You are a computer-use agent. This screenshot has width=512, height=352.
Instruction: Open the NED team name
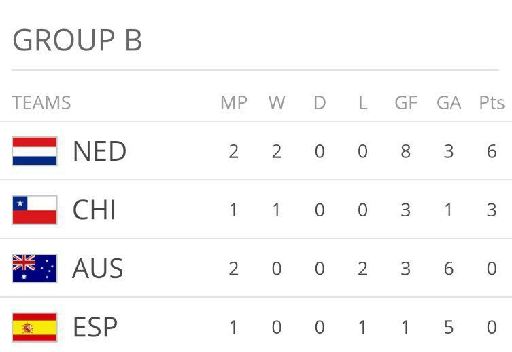click(x=99, y=151)
